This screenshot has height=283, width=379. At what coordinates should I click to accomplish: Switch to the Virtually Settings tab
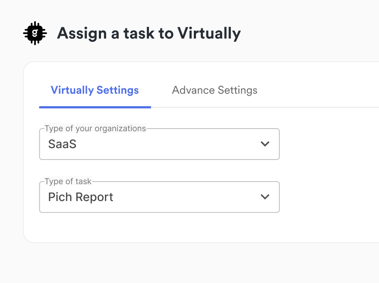[95, 90]
